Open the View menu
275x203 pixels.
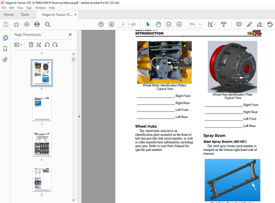[x=20, y=8]
